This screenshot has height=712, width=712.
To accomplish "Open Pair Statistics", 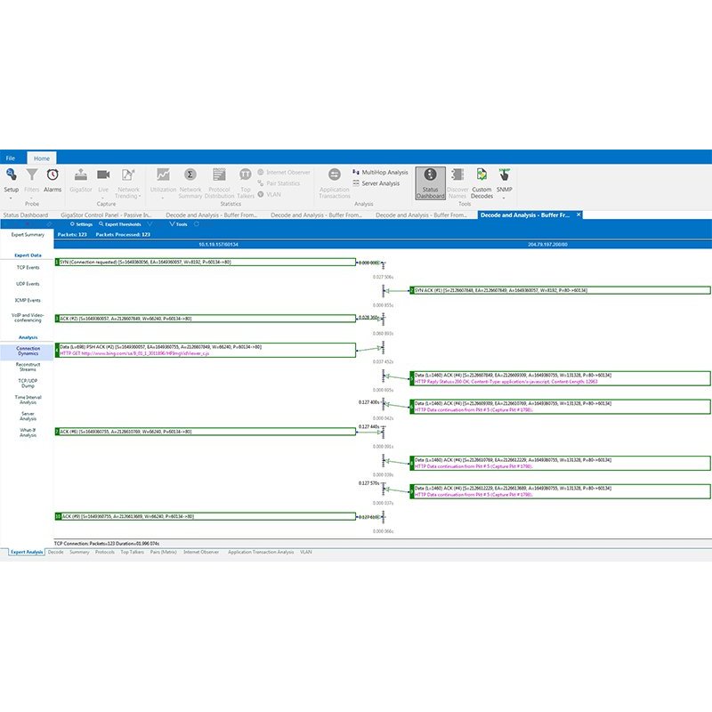I will point(279,183).
